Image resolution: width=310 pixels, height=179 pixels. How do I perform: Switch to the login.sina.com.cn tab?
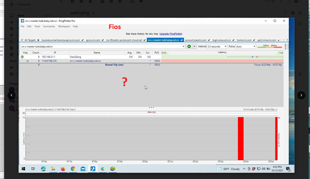click(222, 40)
